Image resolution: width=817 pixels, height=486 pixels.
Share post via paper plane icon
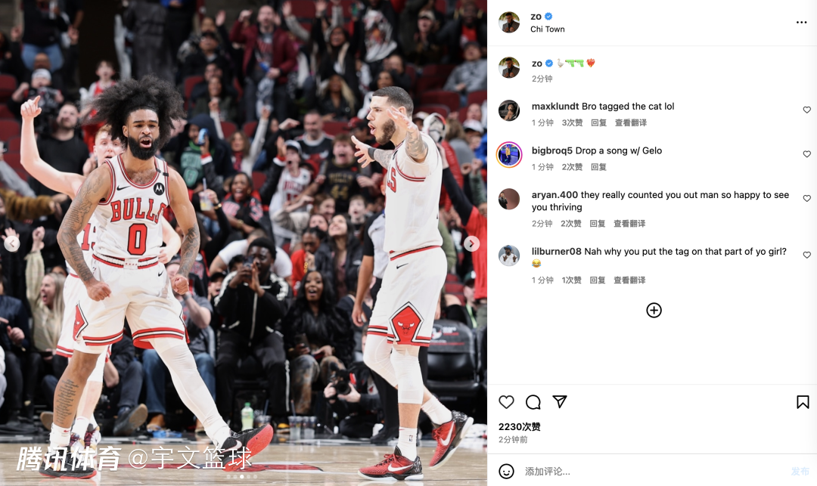point(560,401)
